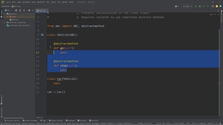The width and height of the screenshot is (223, 125).
Task: Open the Window menu
Action: click(x=65, y=2)
